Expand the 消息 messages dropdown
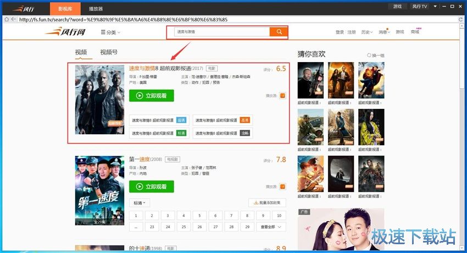The height and width of the screenshot is (253, 467). coord(384,32)
